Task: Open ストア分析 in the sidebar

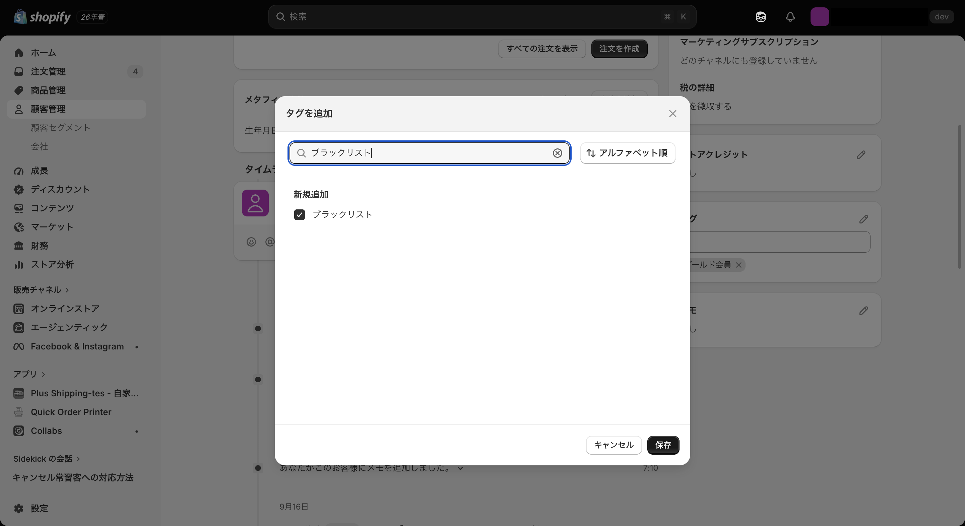Action: click(76, 264)
